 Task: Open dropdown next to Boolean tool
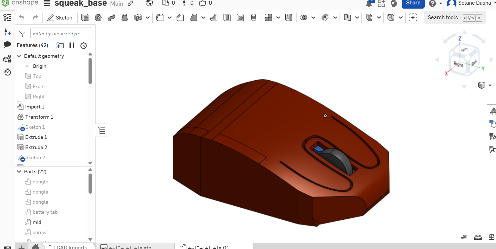[313, 17]
